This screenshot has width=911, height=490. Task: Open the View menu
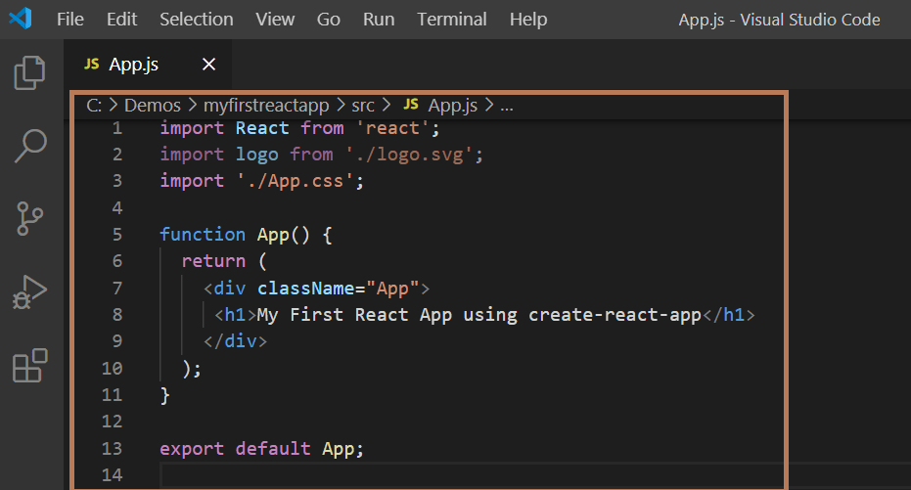coord(275,20)
